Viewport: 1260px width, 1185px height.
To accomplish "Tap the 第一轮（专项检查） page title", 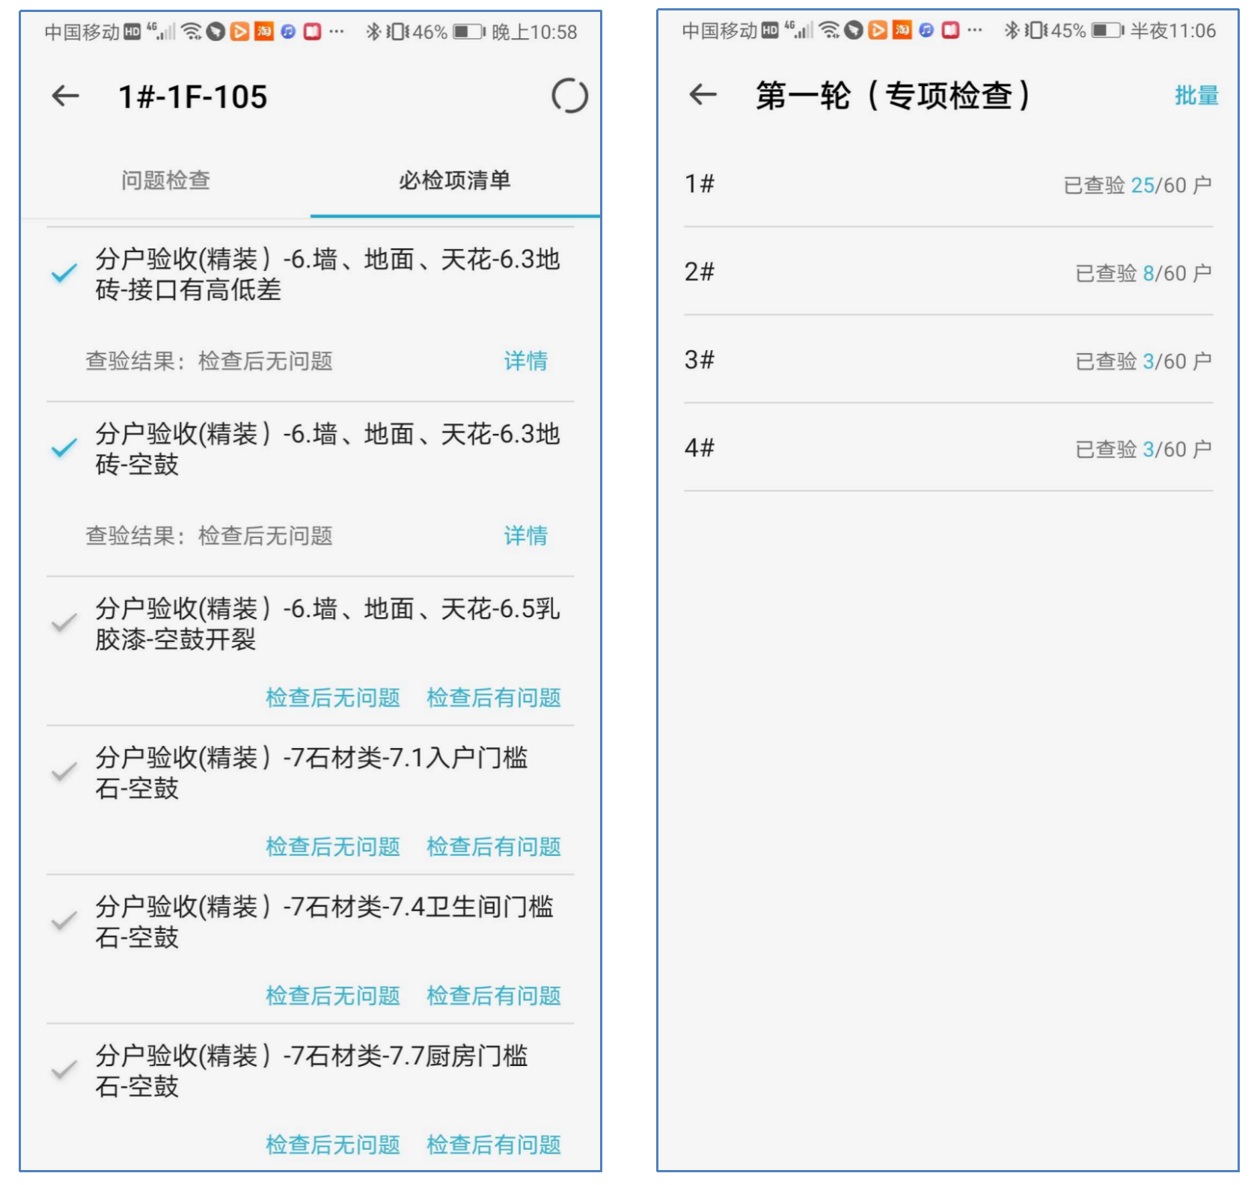I will [x=893, y=96].
